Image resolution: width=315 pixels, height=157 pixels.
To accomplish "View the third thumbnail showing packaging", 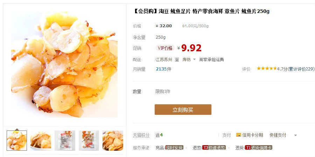I will point(65,141).
